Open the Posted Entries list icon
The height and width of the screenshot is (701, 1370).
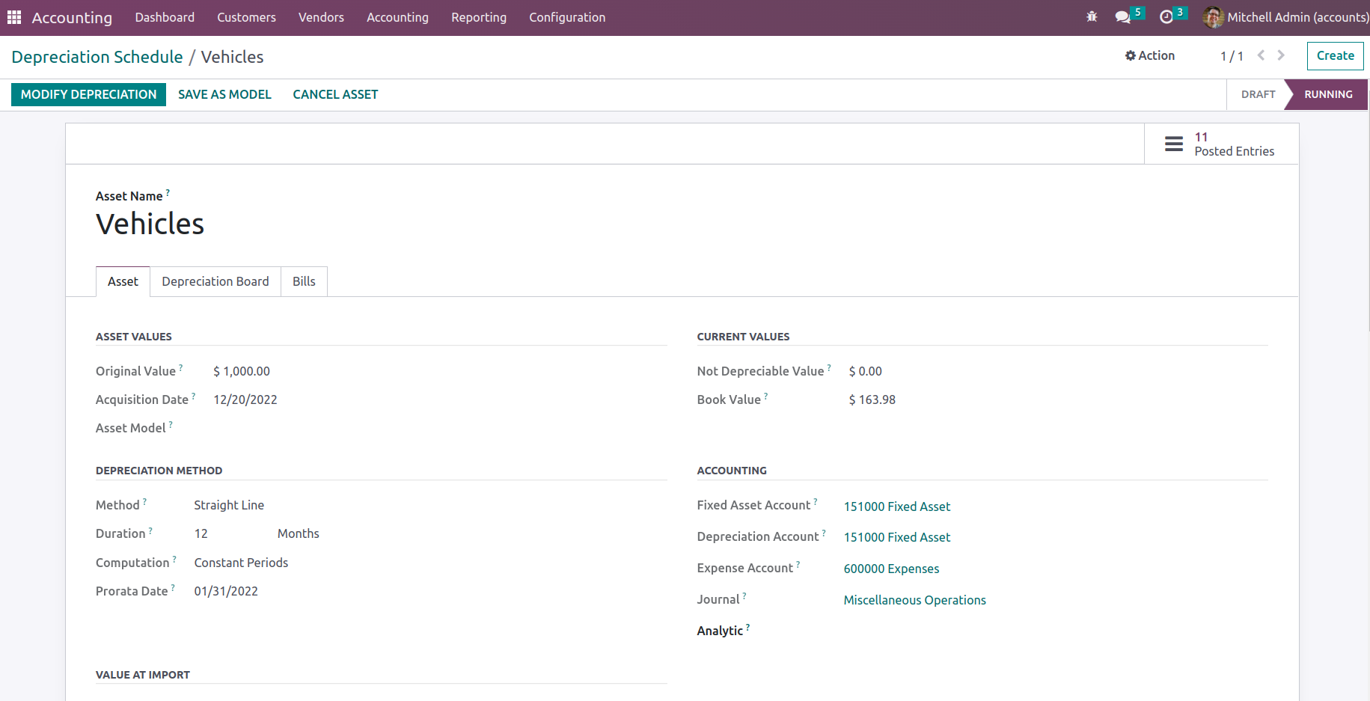1174,144
